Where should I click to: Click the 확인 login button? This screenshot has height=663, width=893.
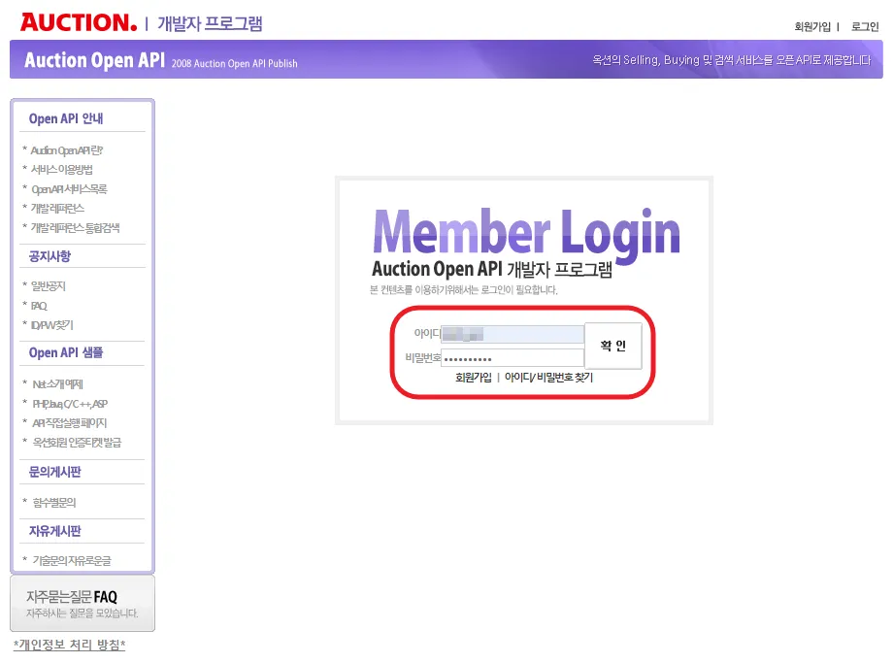(613, 346)
